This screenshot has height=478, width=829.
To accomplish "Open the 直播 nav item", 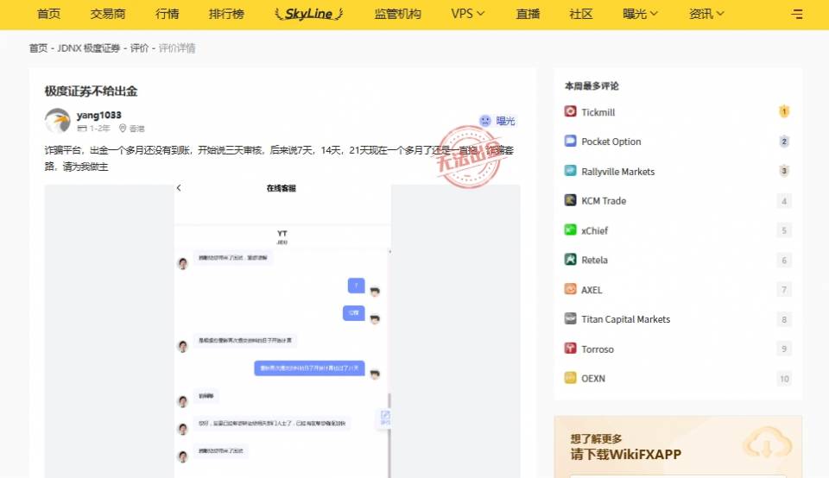I will (528, 15).
